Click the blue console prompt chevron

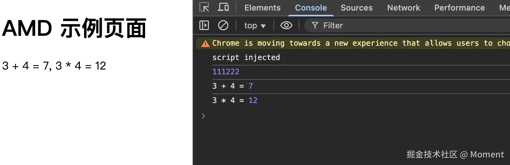[x=203, y=116]
